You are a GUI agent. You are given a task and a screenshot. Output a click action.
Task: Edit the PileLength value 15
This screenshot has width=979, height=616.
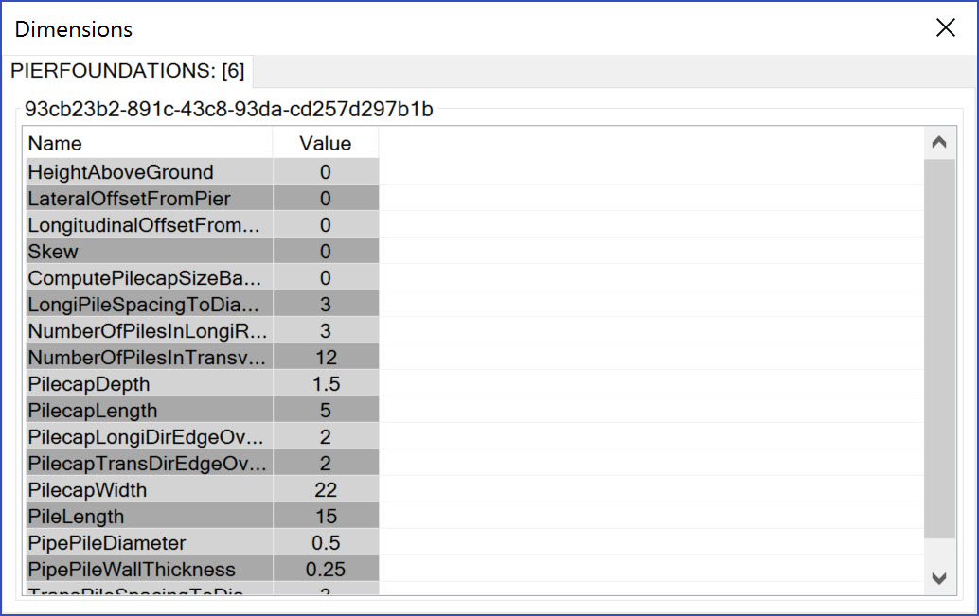326,516
